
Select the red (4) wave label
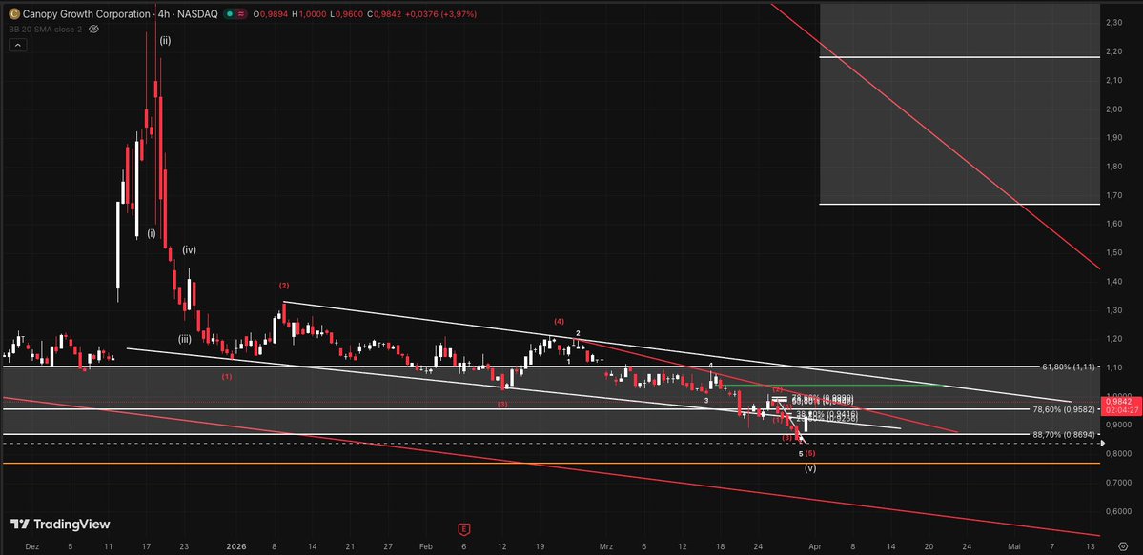pos(560,321)
